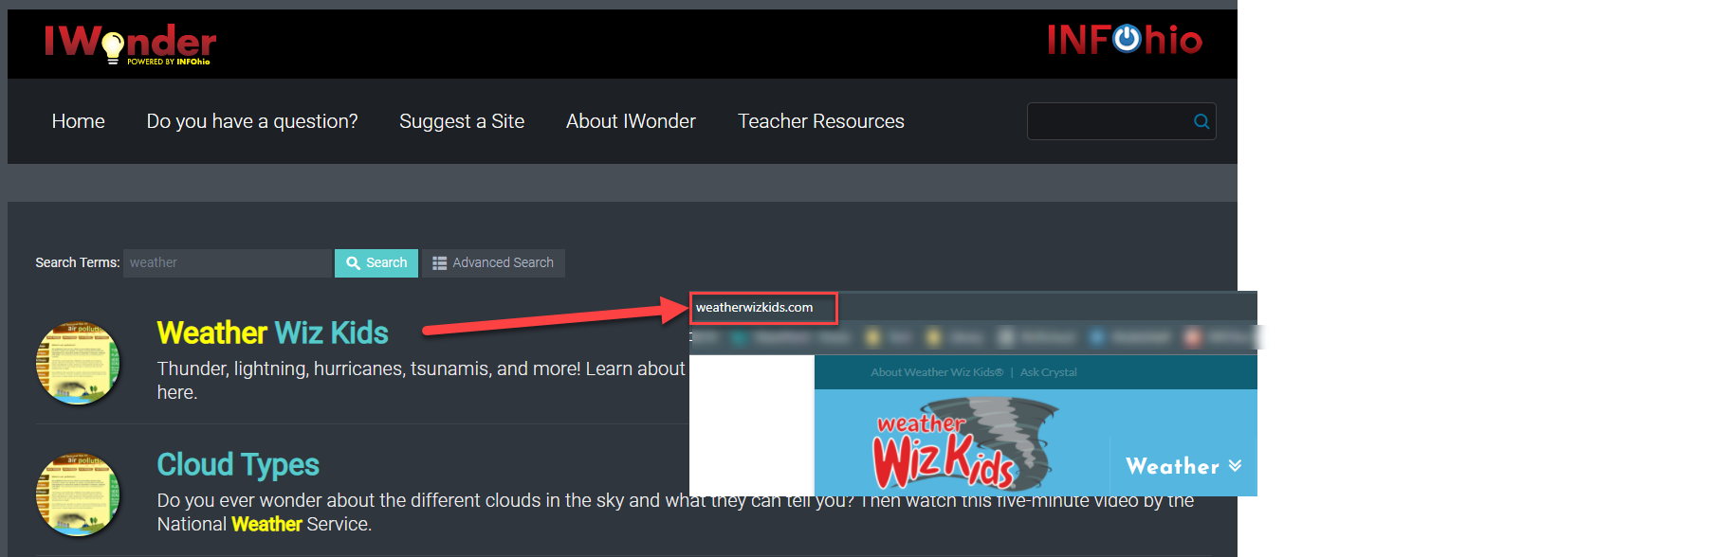
Task: Open the Cloud Types result title
Action: point(238,464)
